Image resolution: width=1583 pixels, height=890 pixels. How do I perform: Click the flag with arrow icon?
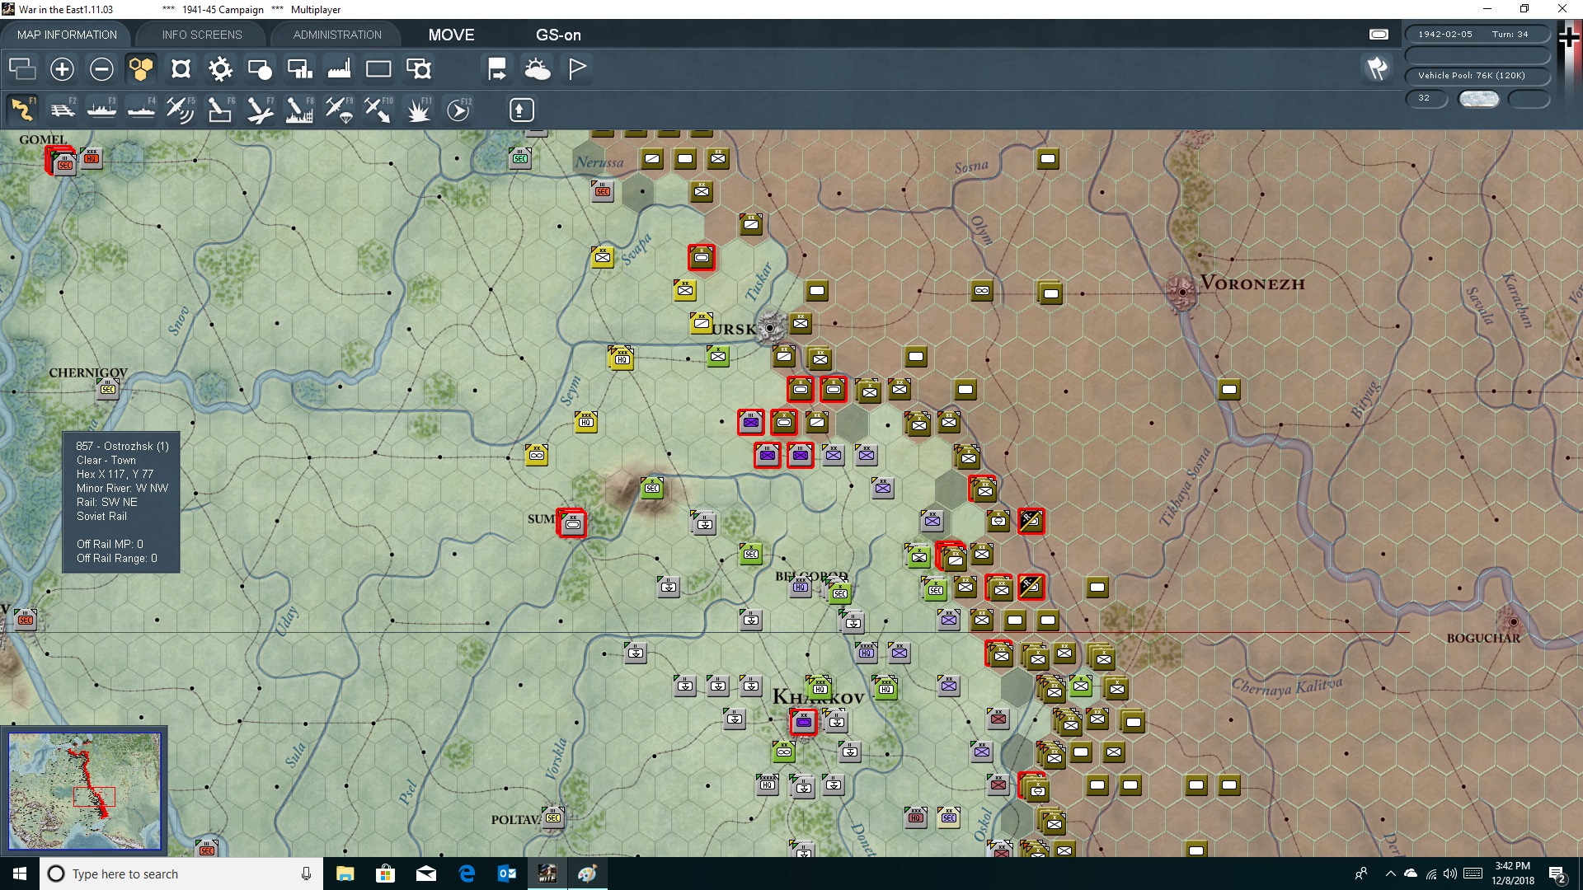pyautogui.click(x=497, y=69)
